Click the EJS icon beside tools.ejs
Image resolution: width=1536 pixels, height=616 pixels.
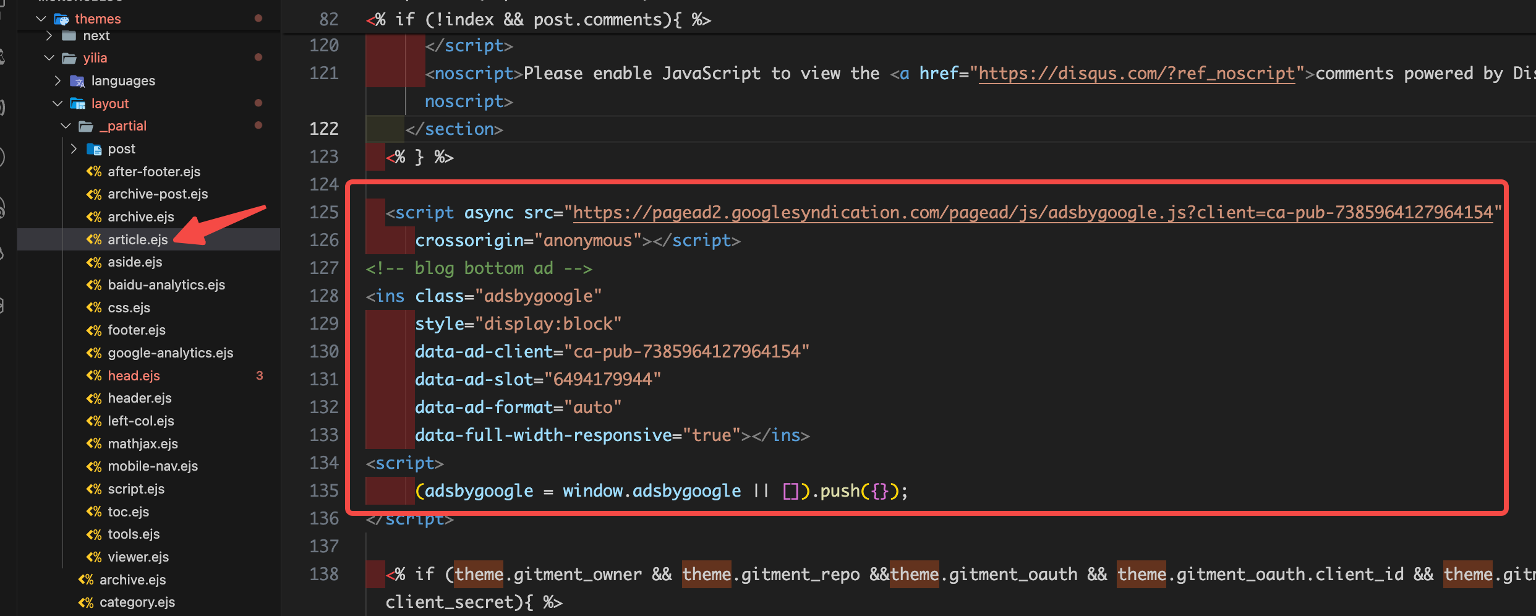point(94,534)
